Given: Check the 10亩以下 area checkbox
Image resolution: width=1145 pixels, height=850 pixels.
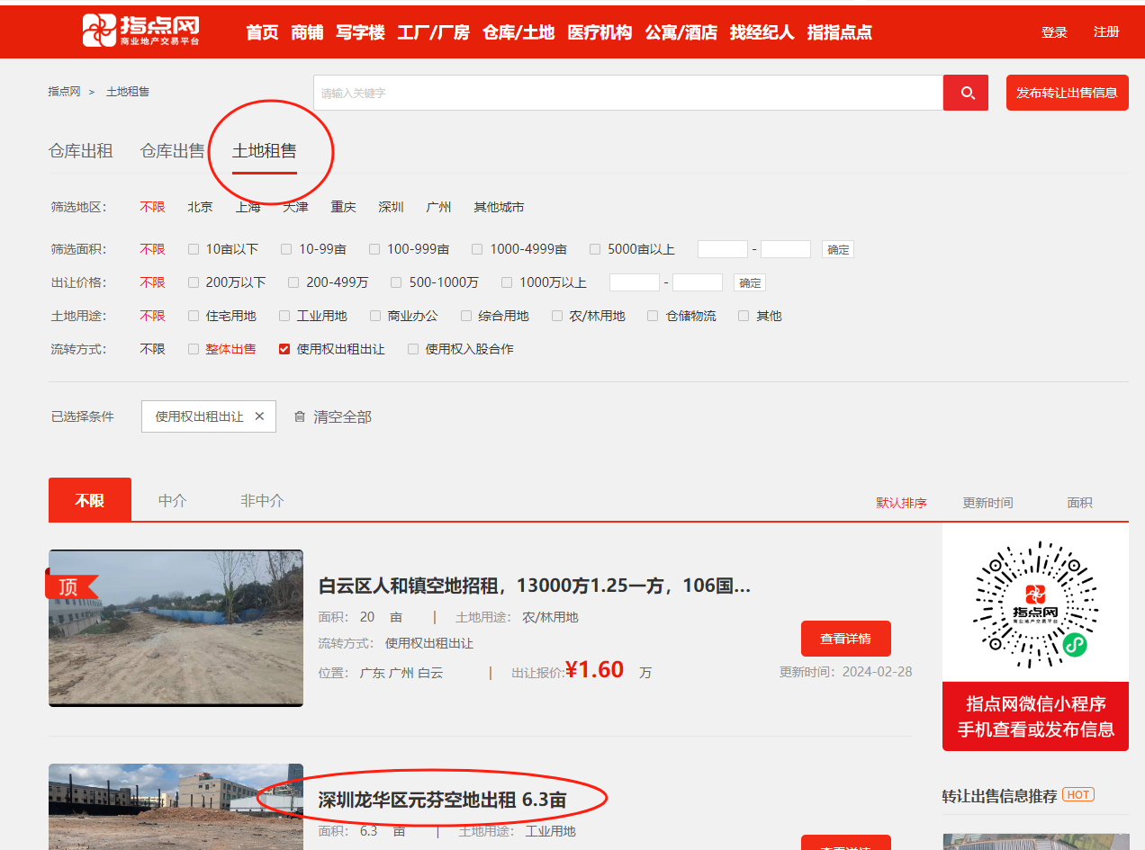Looking at the screenshot, I should point(194,249).
